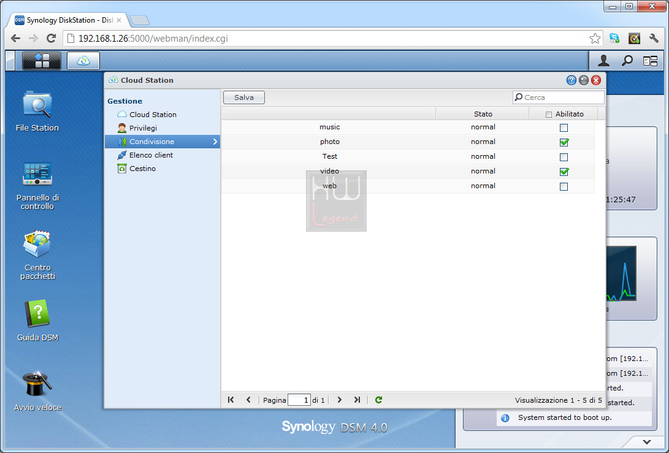Image resolution: width=669 pixels, height=453 pixels.
Task: Enable music share checkbox
Action: (564, 128)
